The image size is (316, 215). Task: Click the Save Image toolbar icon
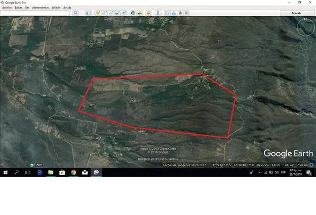click(x=180, y=13)
